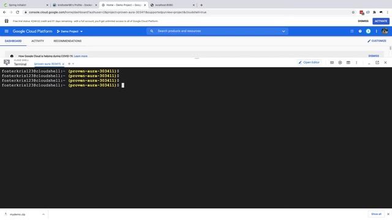Open the Google Cloud navigation hamburger menu
Viewport: 392px width, 220px height.
tap(7, 31)
